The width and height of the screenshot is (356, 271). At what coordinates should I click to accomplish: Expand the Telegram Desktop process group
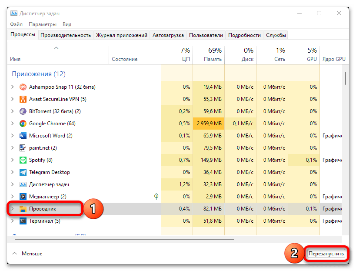pos(13,172)
